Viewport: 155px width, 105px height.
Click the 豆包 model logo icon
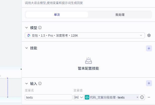(x=29, y=36)
